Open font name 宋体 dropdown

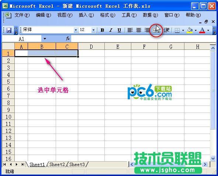click(x=76, y=30)
